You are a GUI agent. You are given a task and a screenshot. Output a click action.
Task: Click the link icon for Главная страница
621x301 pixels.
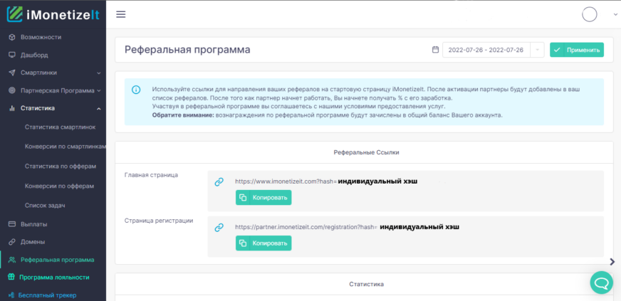click(219, 182)
